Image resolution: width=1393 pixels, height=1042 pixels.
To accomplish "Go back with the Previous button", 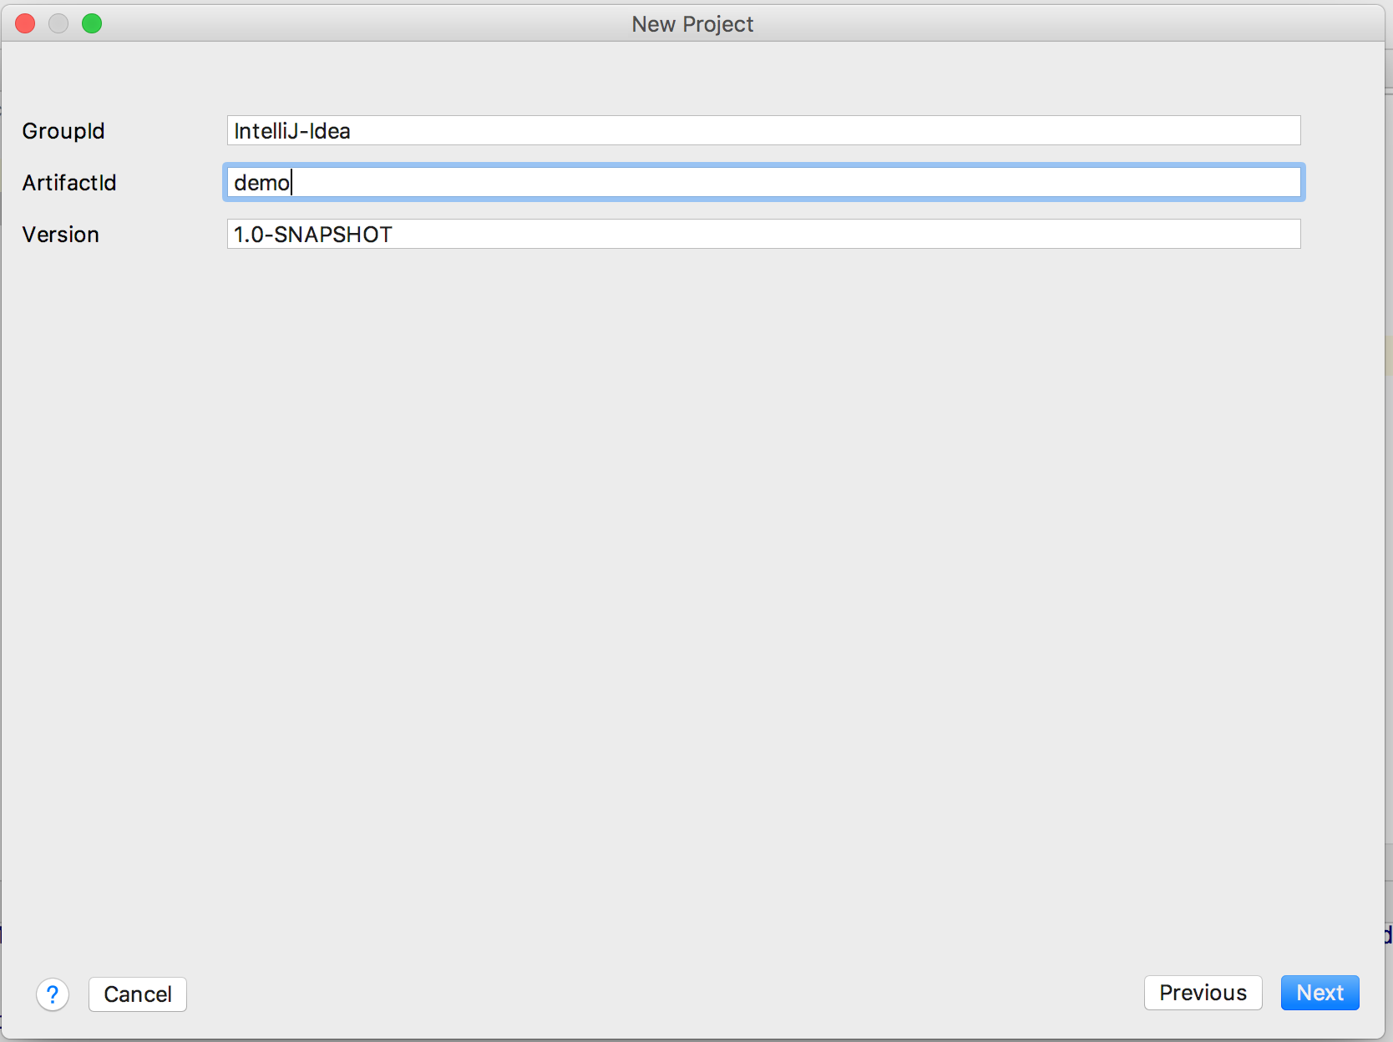I will (x=1203, y=993).
